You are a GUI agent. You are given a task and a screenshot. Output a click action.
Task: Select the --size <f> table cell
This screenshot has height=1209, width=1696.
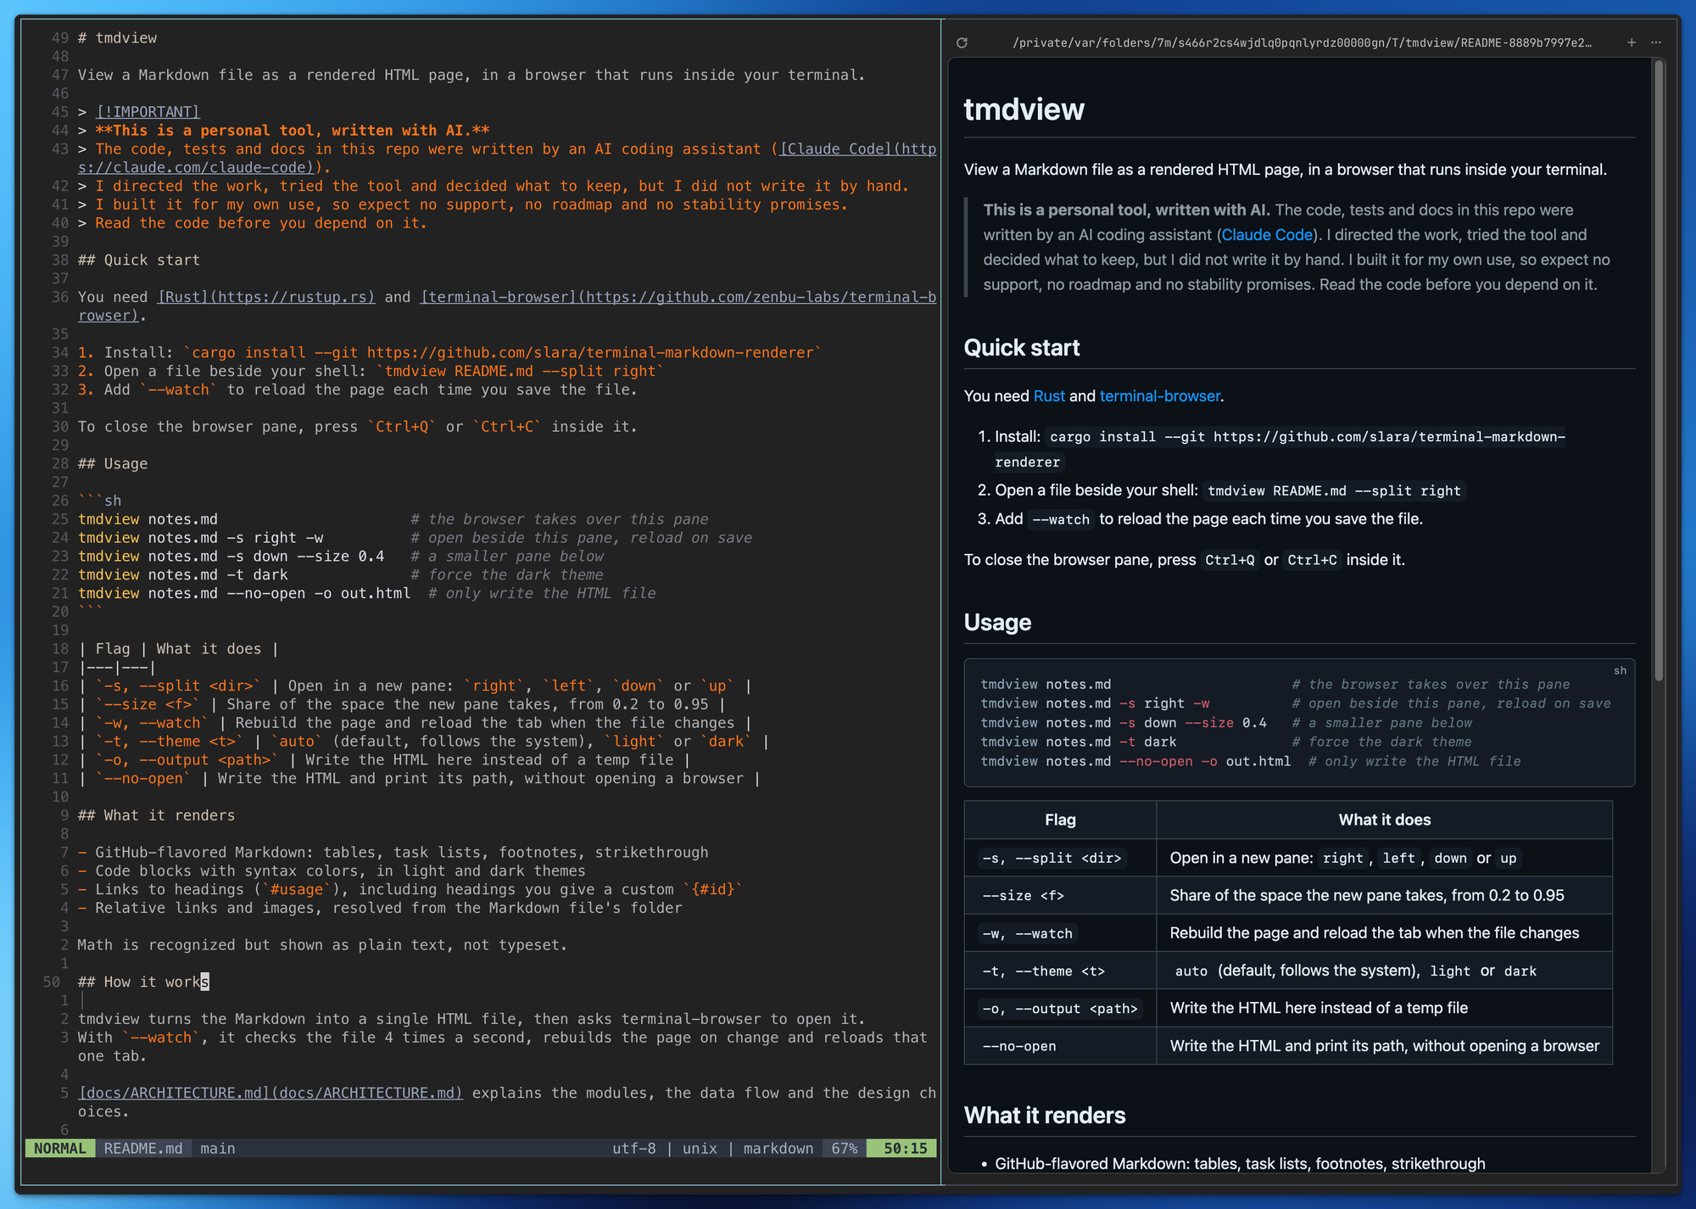click(x=1060, y=895)
